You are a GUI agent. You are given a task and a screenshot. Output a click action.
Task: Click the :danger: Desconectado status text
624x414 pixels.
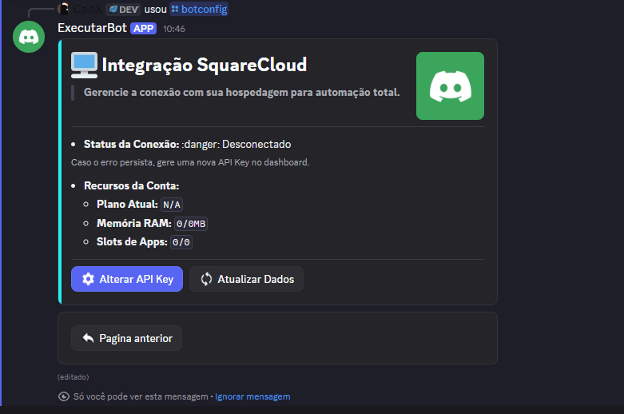coord(236,144)
